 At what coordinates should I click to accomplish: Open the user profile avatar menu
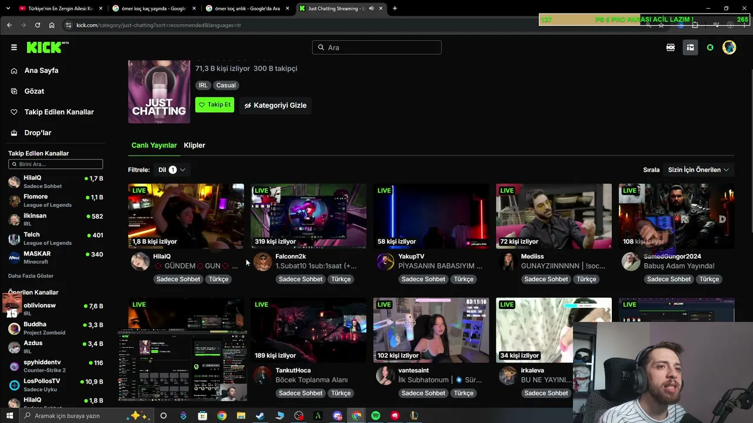729,48
